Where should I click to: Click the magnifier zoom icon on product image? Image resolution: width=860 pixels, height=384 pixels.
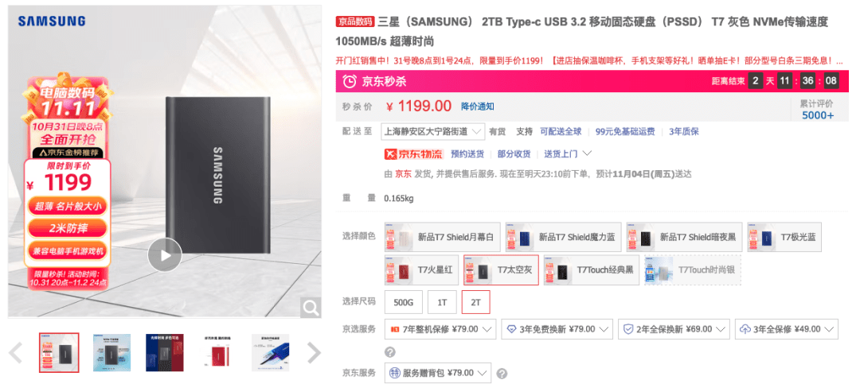click(x=311, y=308)
